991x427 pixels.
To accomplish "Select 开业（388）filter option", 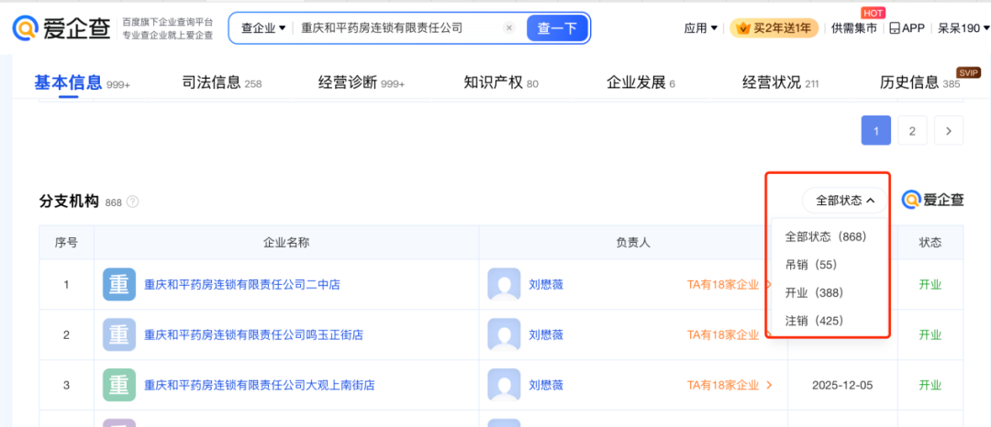I will click(x=815, y=293).
